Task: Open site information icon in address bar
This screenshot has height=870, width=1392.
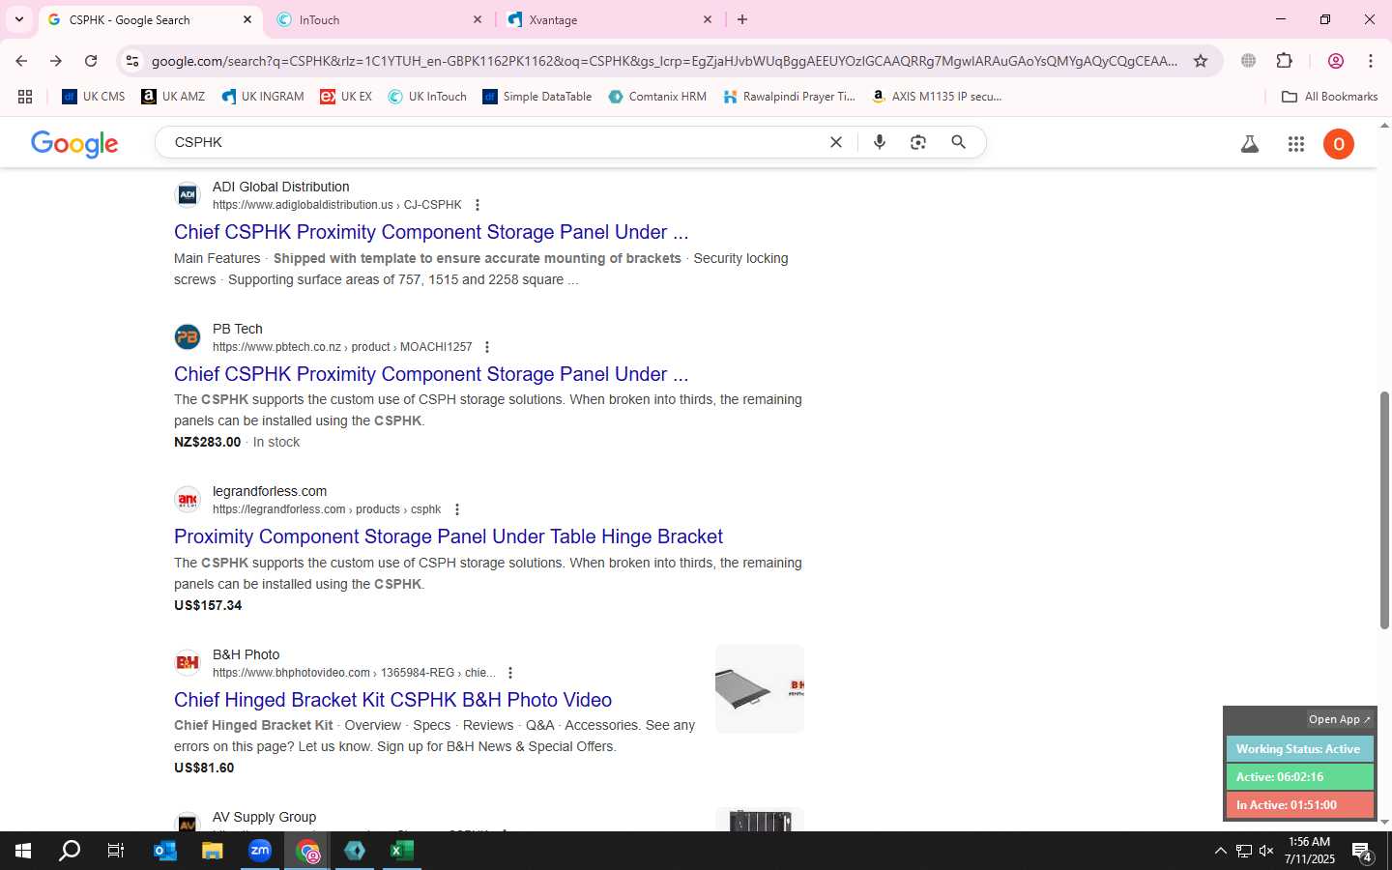Action: click(x=132, y=61)
